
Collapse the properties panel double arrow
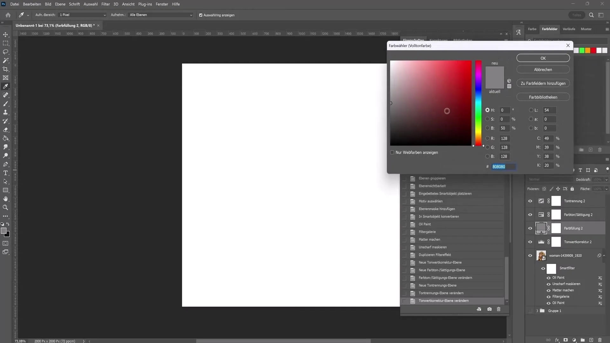[x=501, y=34]
